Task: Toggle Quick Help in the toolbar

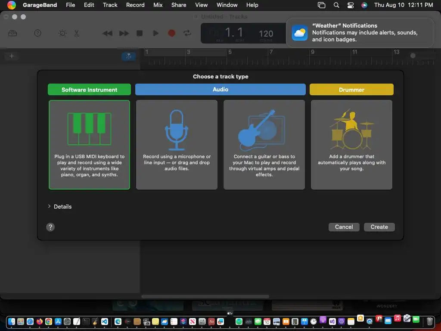Action: pyautogui.click(x=38, y=33)
